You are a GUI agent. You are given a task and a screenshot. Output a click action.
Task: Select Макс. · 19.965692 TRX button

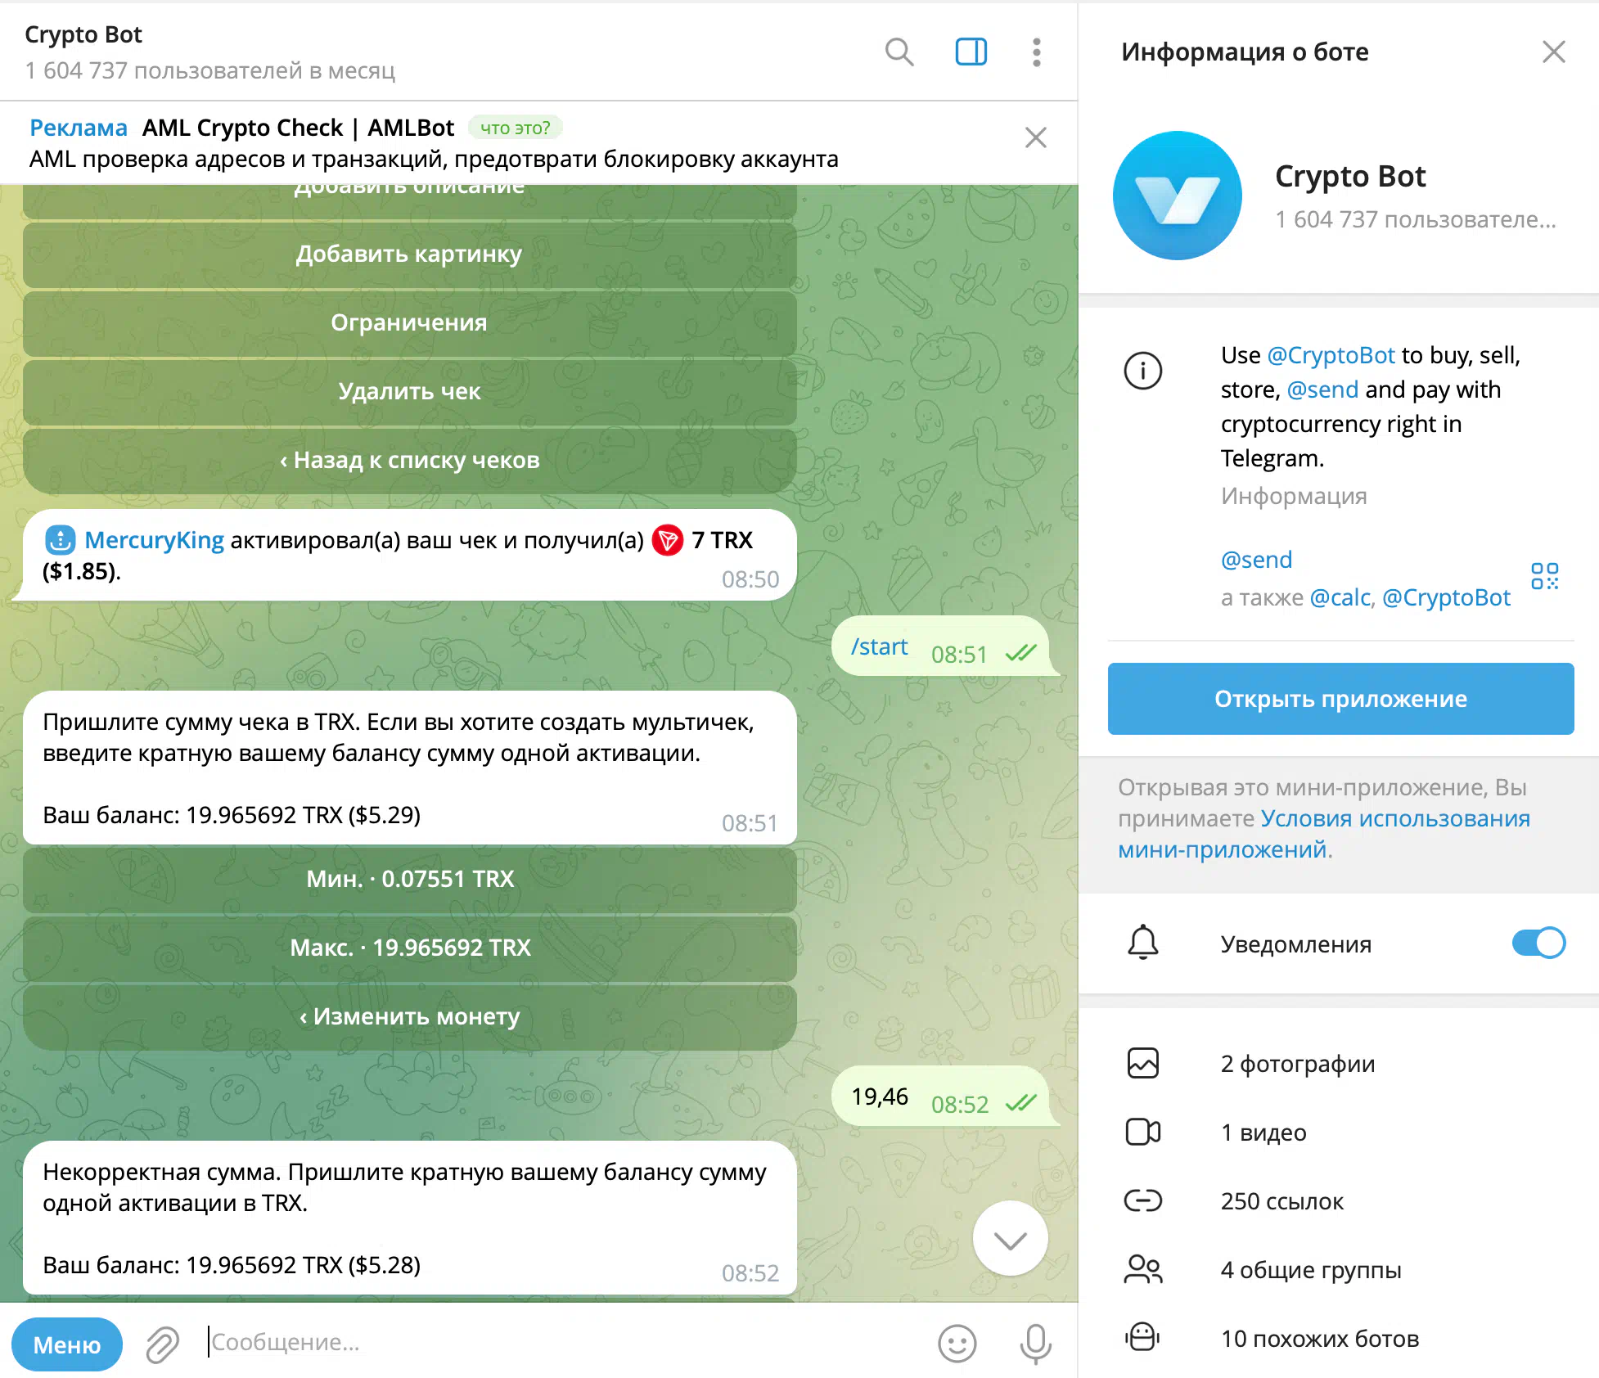410,948
